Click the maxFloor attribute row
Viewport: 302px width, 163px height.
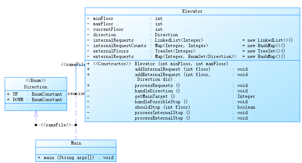125,24
